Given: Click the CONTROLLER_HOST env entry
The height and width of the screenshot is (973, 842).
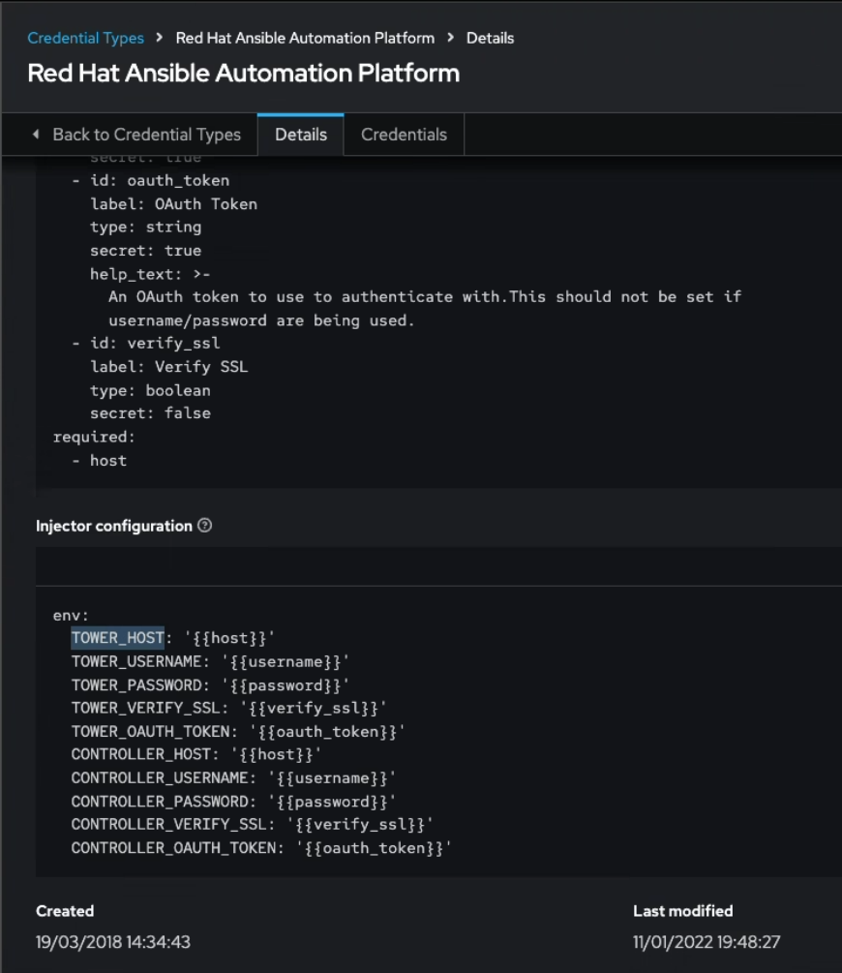Looking at the screenshot, I should 195,754.
